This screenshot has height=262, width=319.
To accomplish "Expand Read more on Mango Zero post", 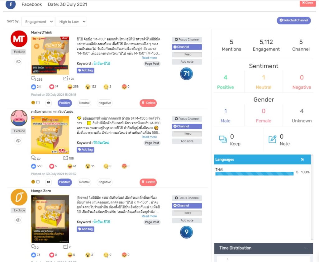I will 149,216.
